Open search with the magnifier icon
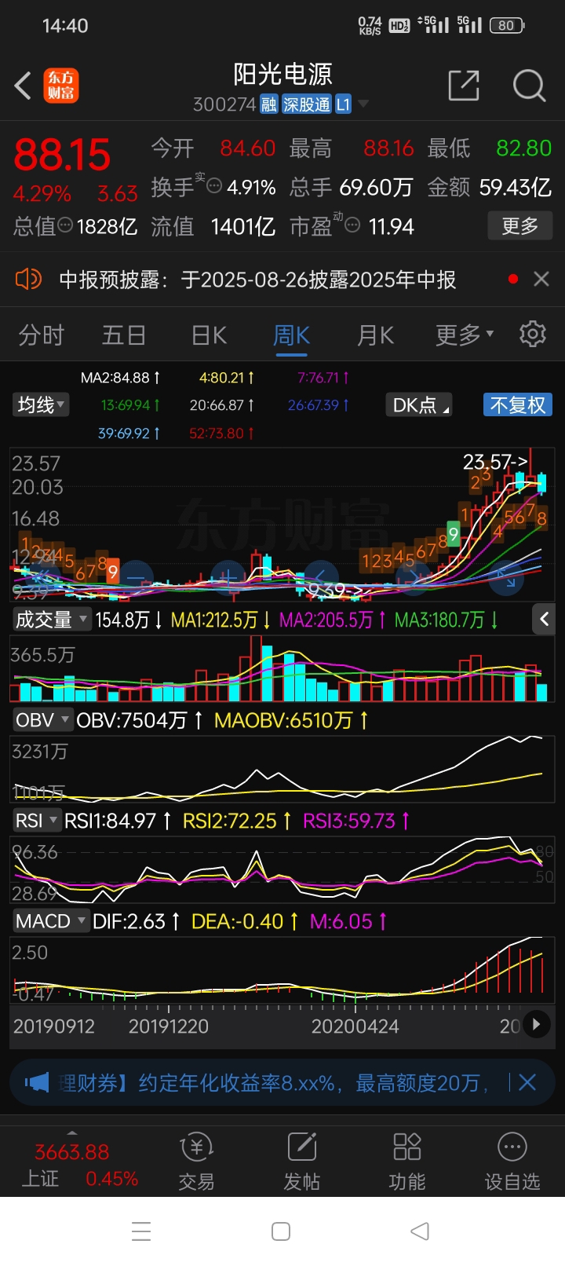 pyautogui.click(x=529, y=86)
